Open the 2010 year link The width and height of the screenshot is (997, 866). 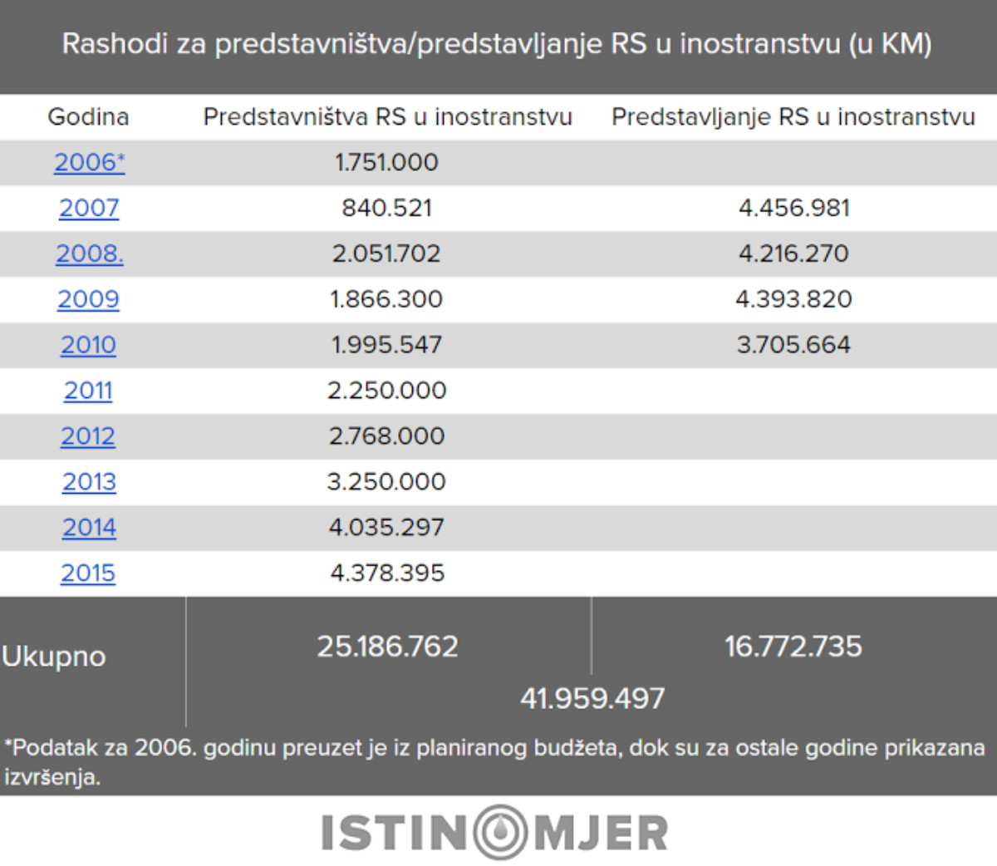(x=88, y=345)
